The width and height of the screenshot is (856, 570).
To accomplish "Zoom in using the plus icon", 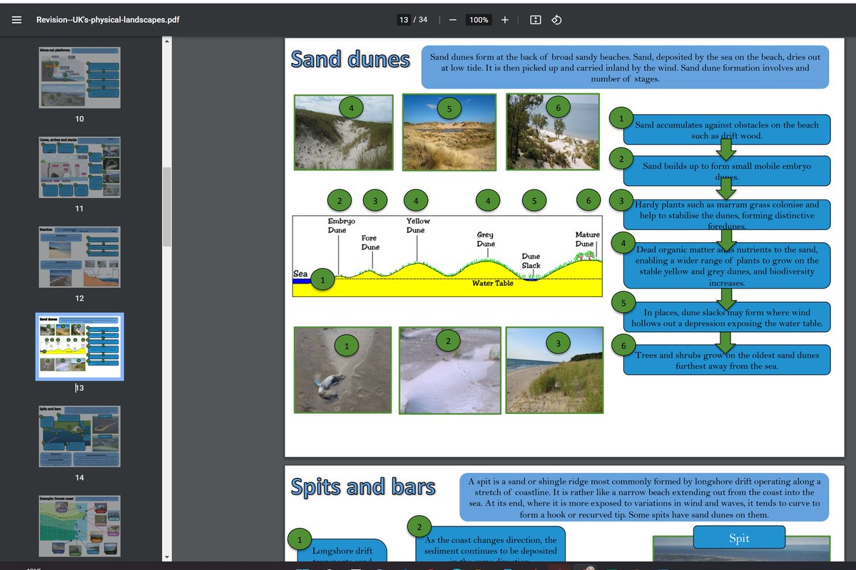I will 504,20.
